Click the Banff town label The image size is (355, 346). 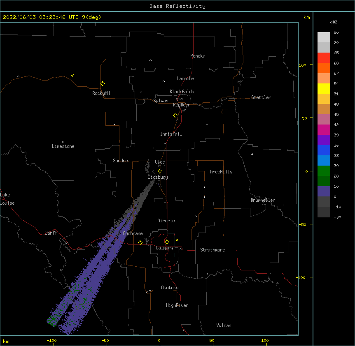(51, 233)
